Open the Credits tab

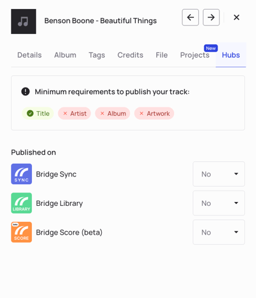(131, 55)
